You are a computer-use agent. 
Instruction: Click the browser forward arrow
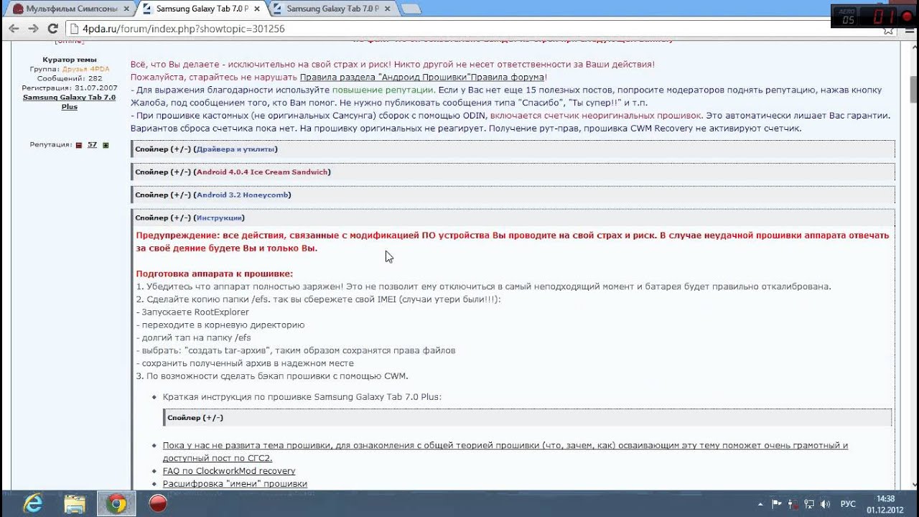click(33, 29)
